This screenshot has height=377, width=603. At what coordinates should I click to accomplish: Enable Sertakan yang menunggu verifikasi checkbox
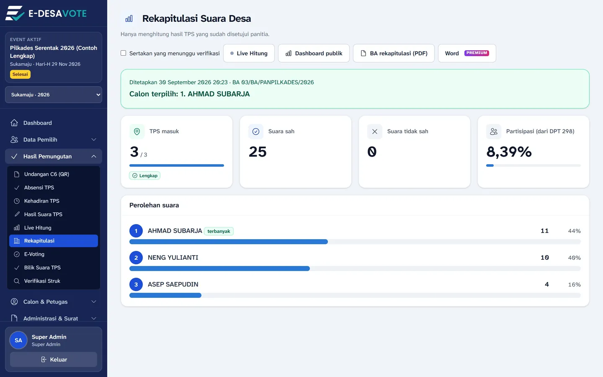pos(124,53)
